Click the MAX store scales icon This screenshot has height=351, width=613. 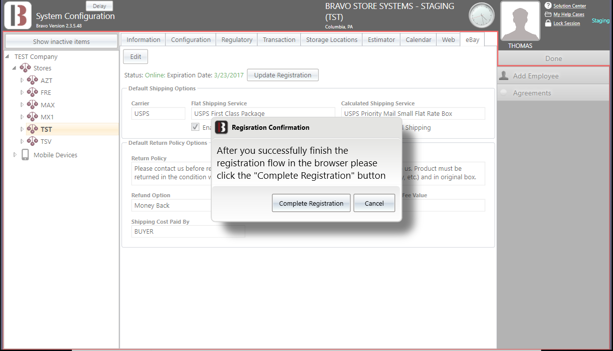click(x=32, y=104)
